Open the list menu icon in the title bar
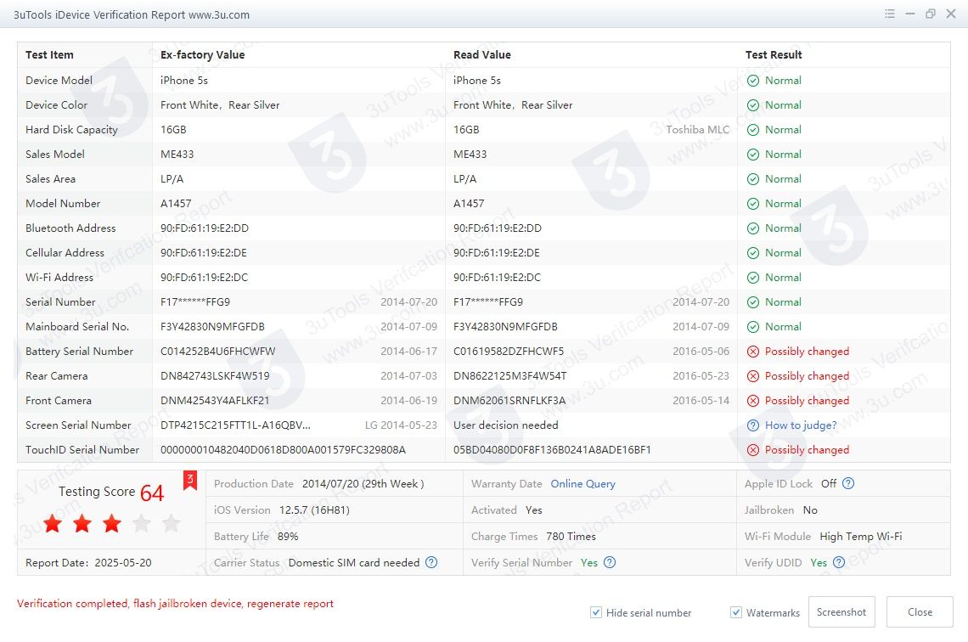The image size is (968, 642). (890, 14)
